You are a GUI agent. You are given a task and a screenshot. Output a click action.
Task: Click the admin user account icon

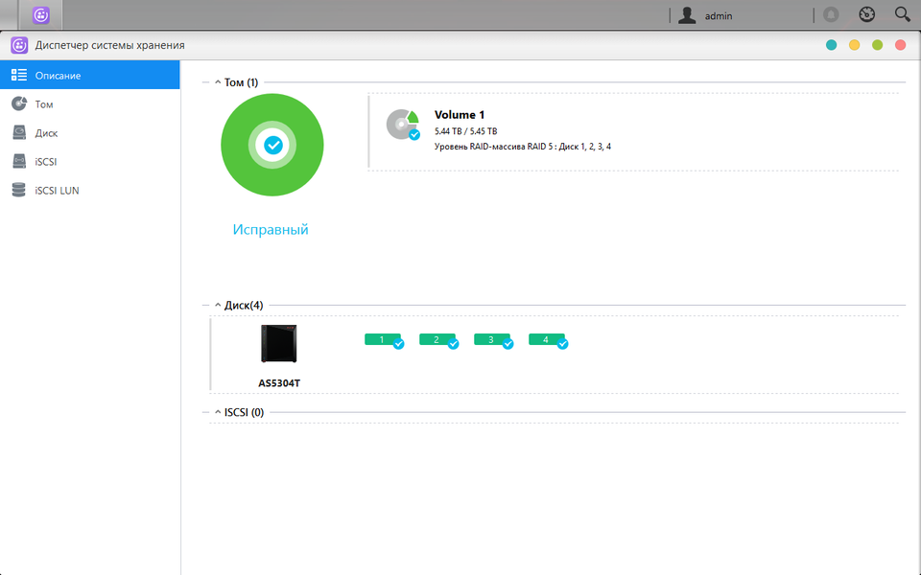pos(687,15)
